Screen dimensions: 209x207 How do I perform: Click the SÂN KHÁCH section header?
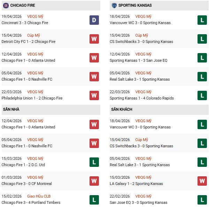(x=122, y=110)
